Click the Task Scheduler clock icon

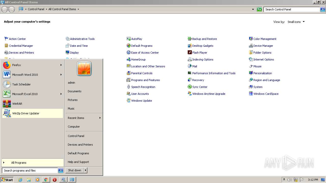coord(7,84)
